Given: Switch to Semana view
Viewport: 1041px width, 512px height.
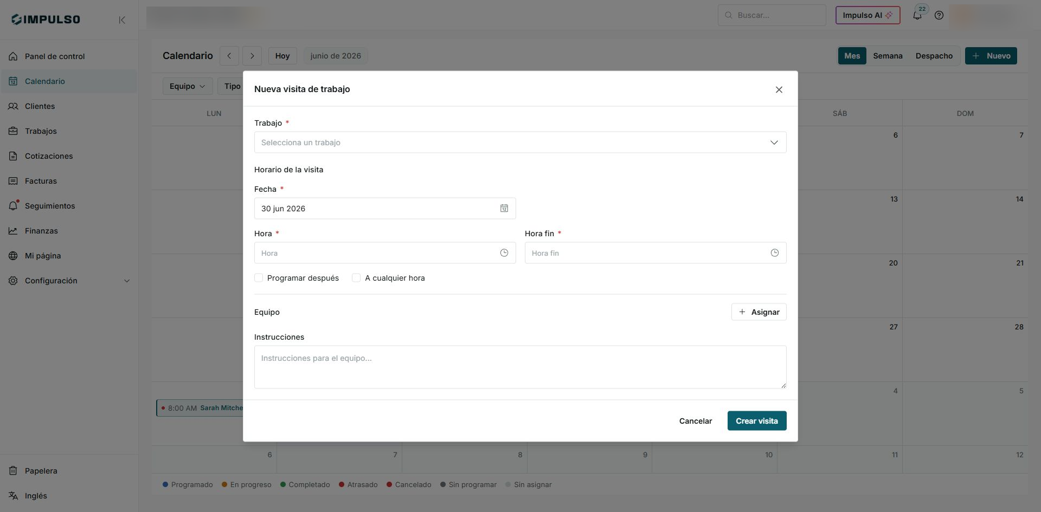Looking at the screenshot, I should [x=888, y=56].
